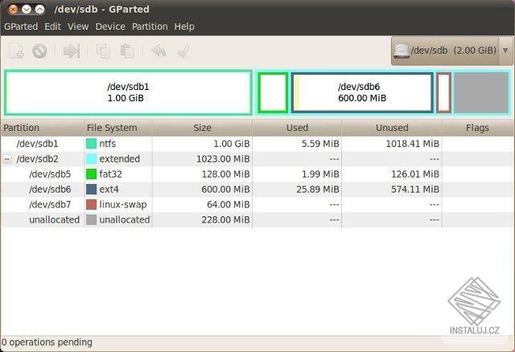Click the 128.00 MiB size cell

click(225, 174)
